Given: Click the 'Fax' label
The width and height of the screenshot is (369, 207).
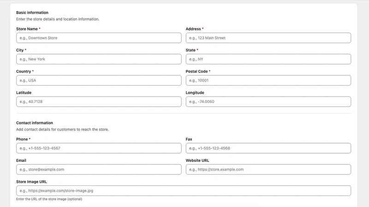Looking at the screenshot, I should point(189,139).
